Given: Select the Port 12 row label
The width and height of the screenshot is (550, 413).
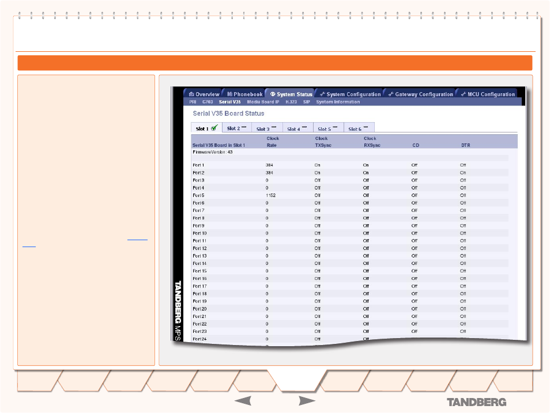Looking at the screenshot, I should tap(199, 249).
